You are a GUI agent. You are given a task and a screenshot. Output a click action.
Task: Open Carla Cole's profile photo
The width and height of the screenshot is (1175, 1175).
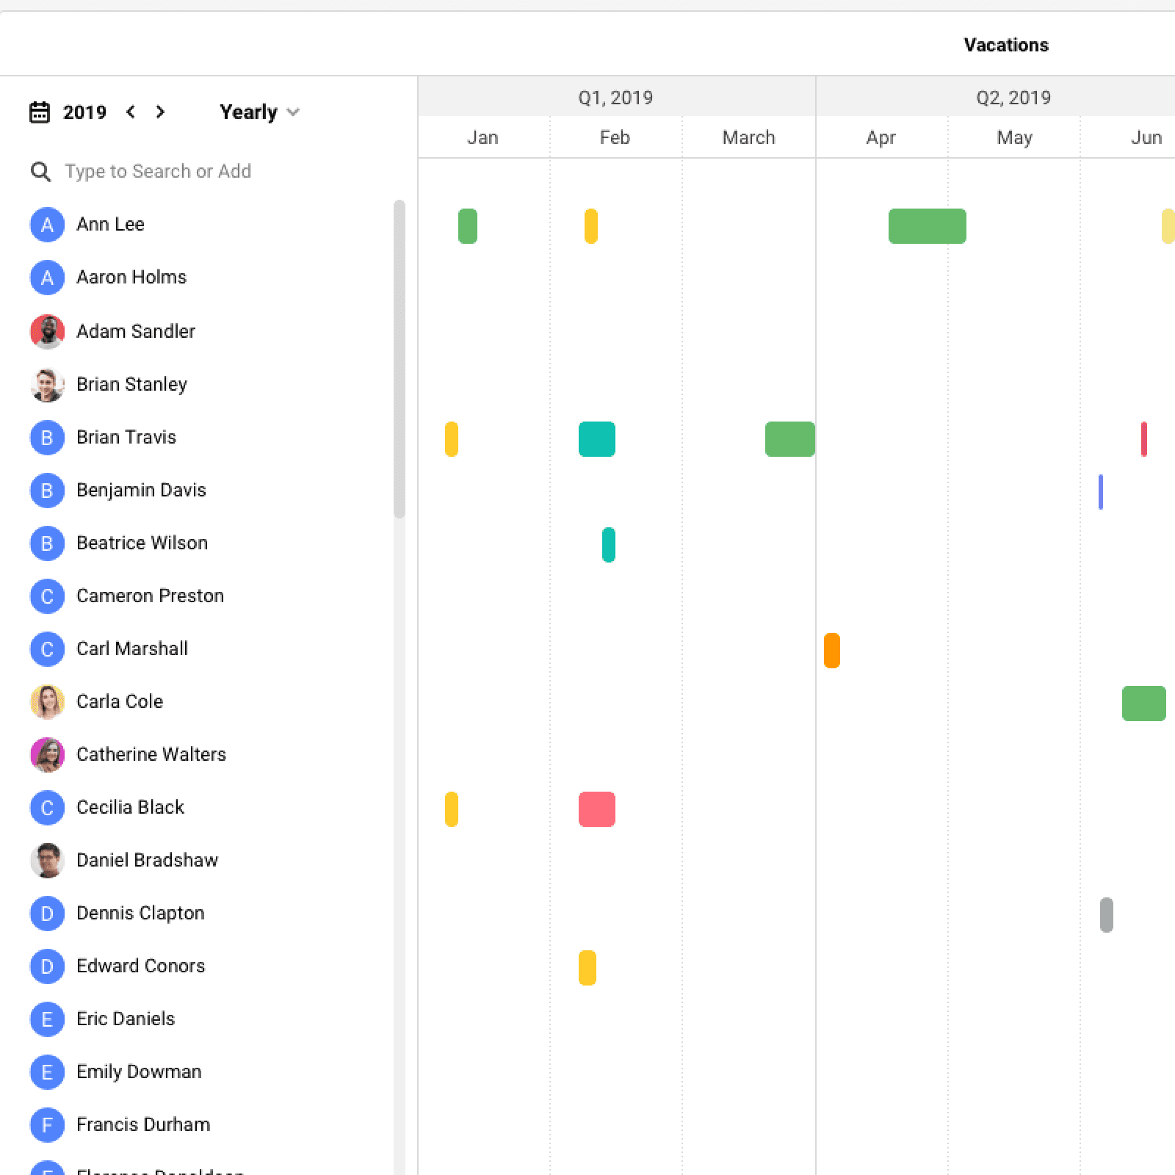pyautogui.click(x=47, y=702)
